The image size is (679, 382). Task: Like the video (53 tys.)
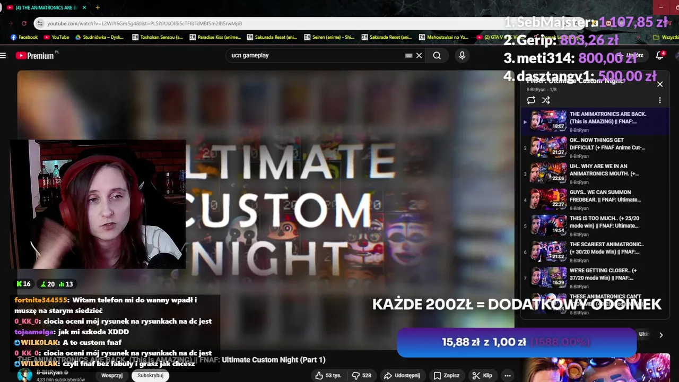point(328,375)
